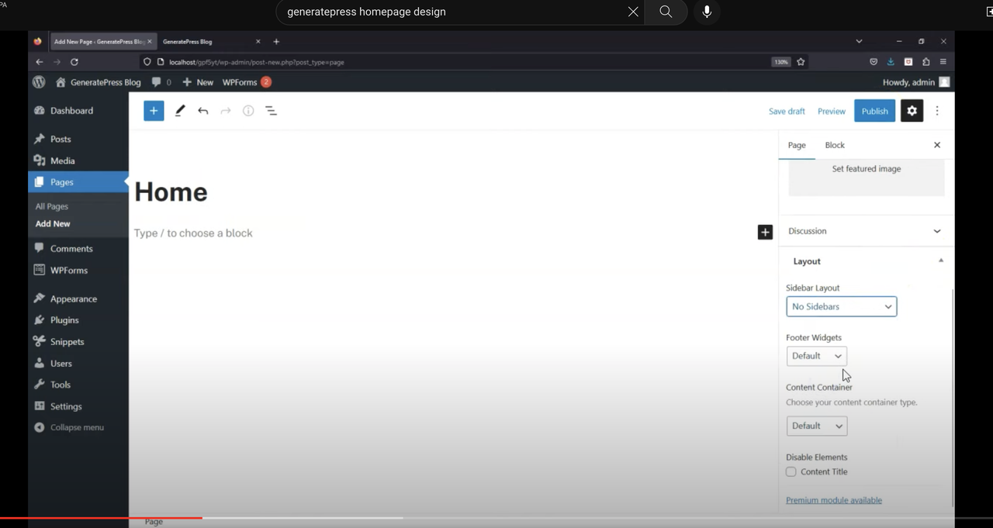
Task: Click the Redo arrow icon
Action: tap(226, 111)
